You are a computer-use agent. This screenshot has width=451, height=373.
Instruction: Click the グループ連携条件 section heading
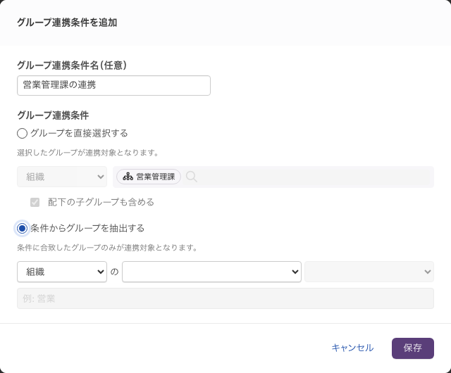53,115
